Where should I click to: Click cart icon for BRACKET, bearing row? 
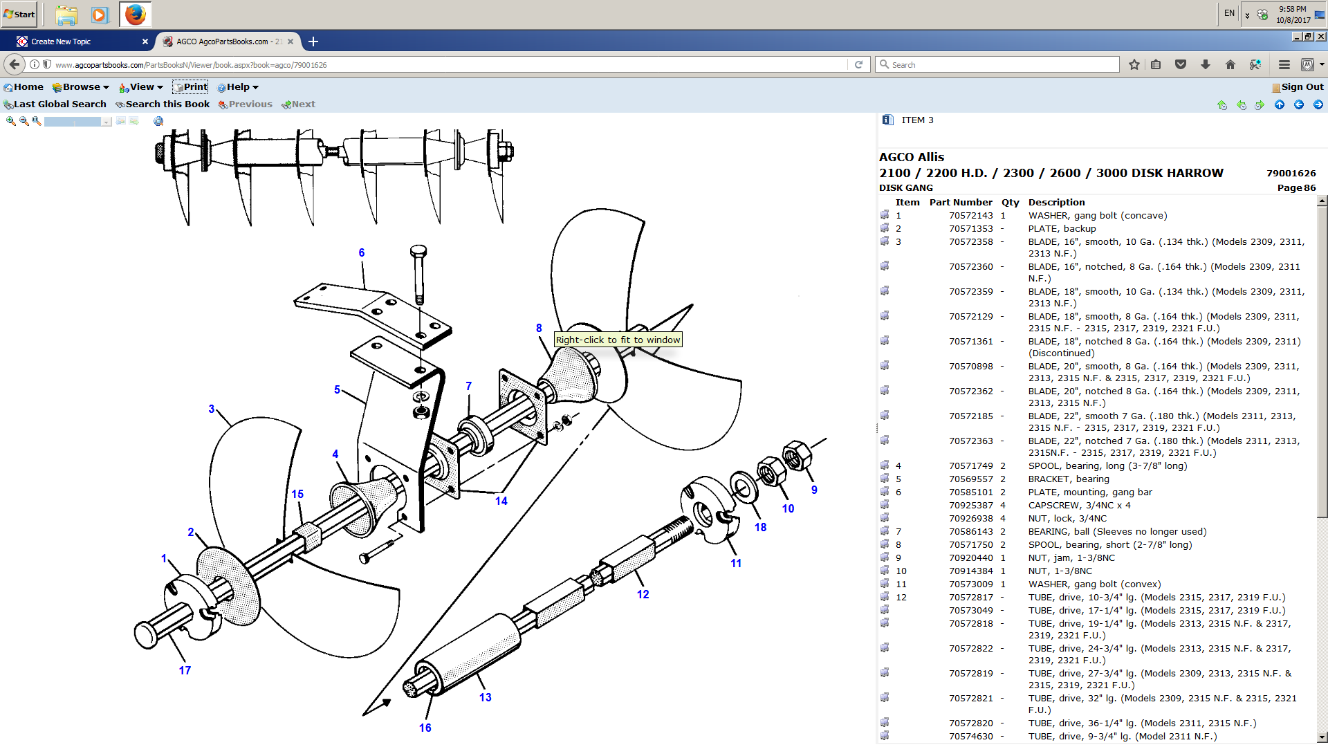[885, 479]
